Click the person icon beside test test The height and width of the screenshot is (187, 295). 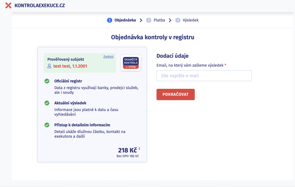(x=49, y=66)
